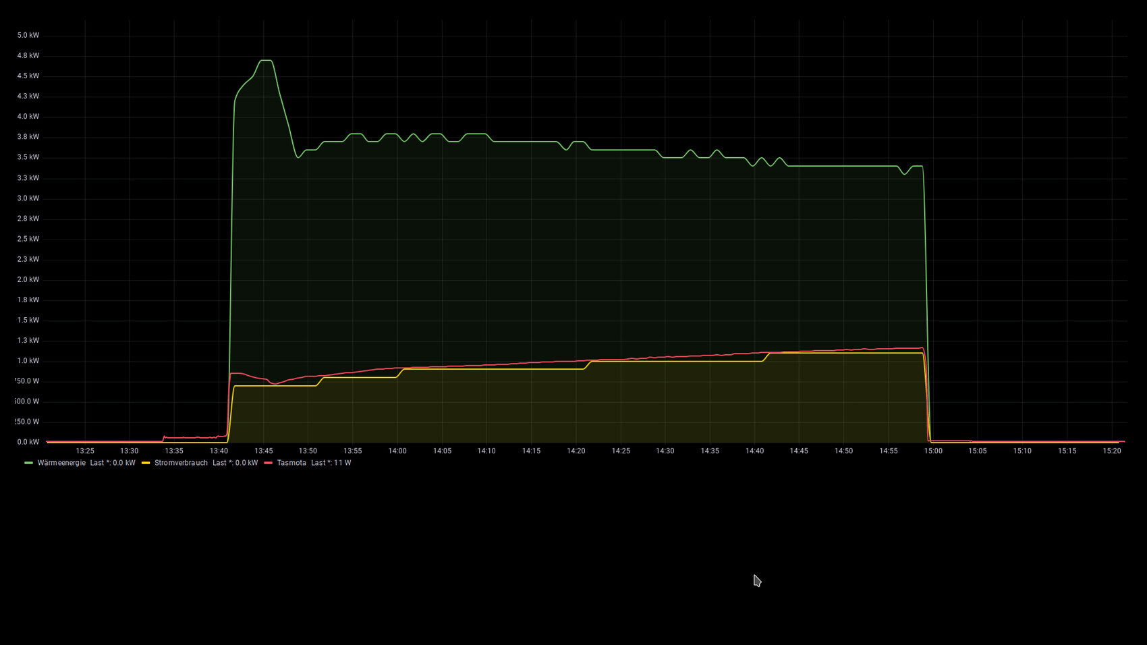Viewport: 1147px width, 645px height.
Task: Click red Tasmota legend color swatch
Action: click(x=268, y=463)
